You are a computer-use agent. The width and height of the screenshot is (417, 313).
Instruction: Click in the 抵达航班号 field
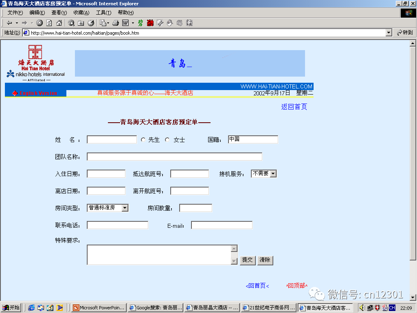tap(190, 174)
